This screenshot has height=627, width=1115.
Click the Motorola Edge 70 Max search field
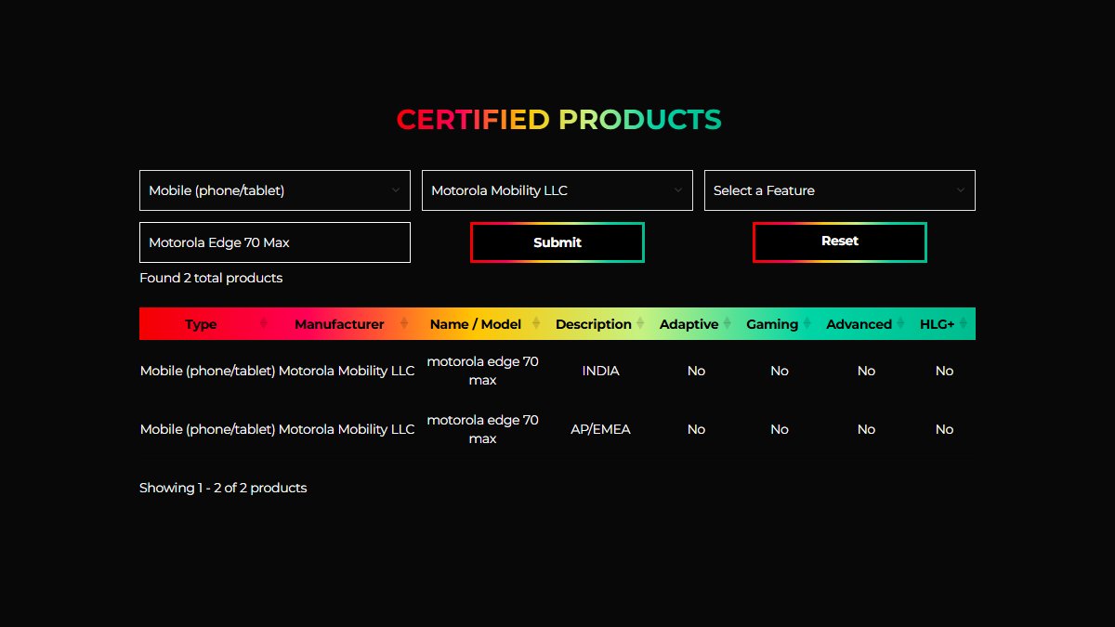(275, 242)
